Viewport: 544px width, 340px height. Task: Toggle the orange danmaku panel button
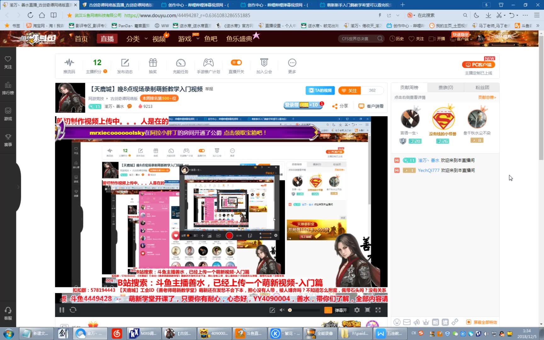click(x=328, y=310)
